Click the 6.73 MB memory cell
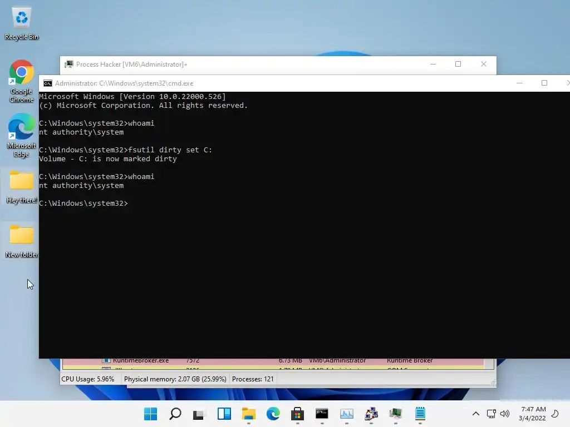 click(291, 361)
